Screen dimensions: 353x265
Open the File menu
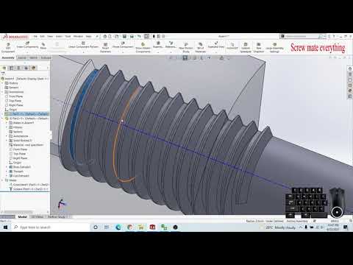click(x=35, y=36)
